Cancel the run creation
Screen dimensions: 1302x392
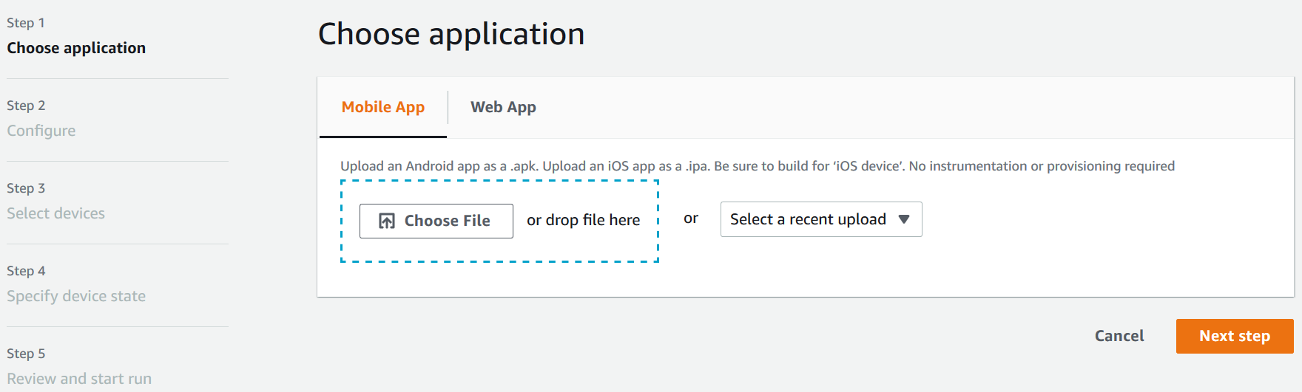pyautogui.click(x=1119, y=336)
